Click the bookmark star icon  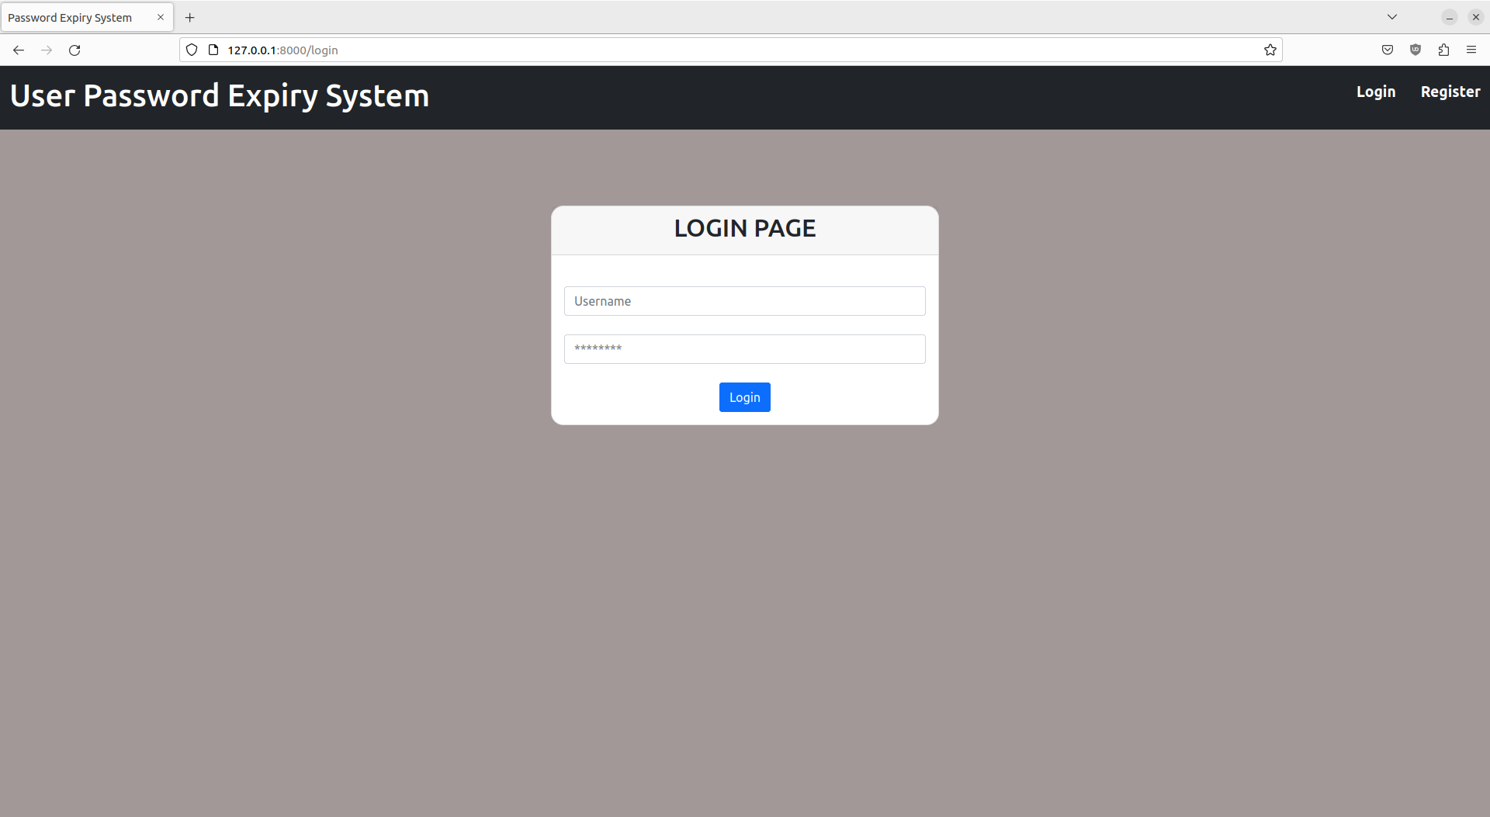point(1270,50)
